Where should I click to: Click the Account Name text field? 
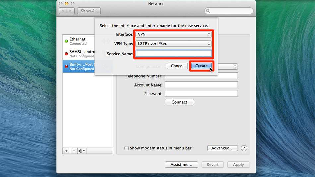click(201, 85)
